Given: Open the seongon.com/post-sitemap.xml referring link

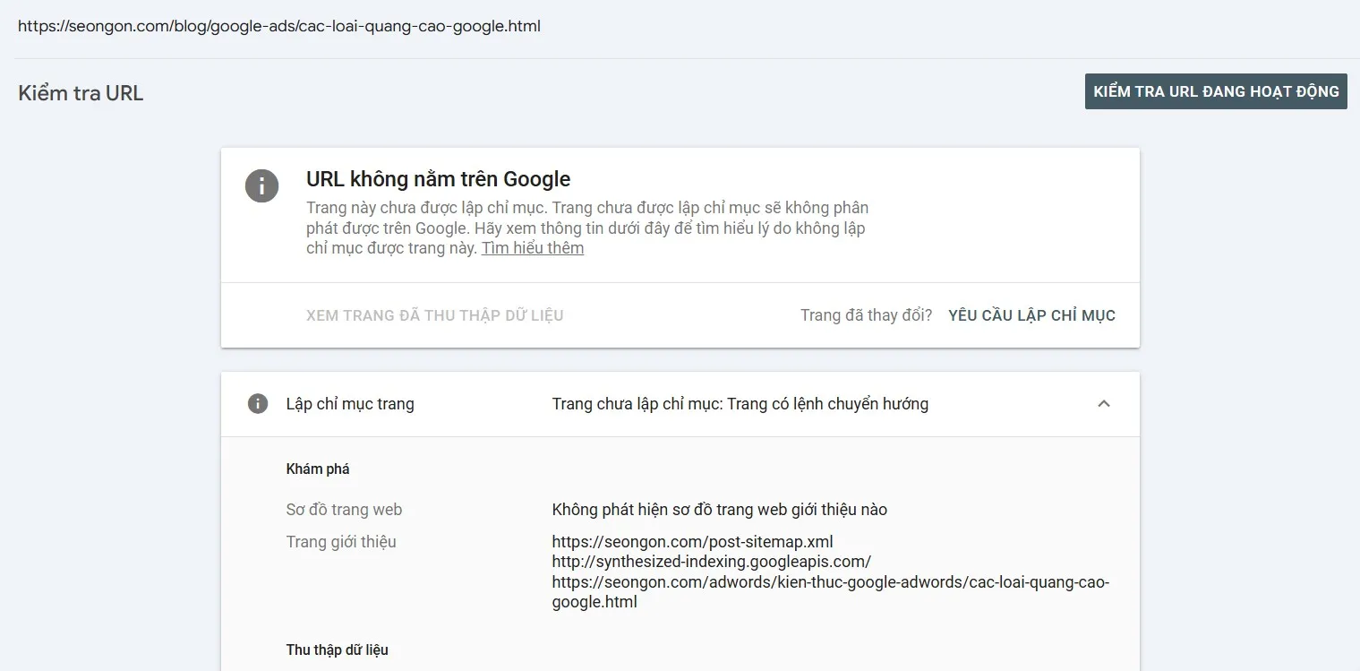Looking at the screenshot, I should (692, 541).
